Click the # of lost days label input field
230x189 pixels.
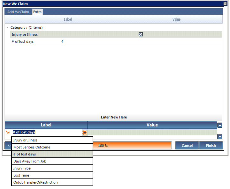click(x=47, y=132)
